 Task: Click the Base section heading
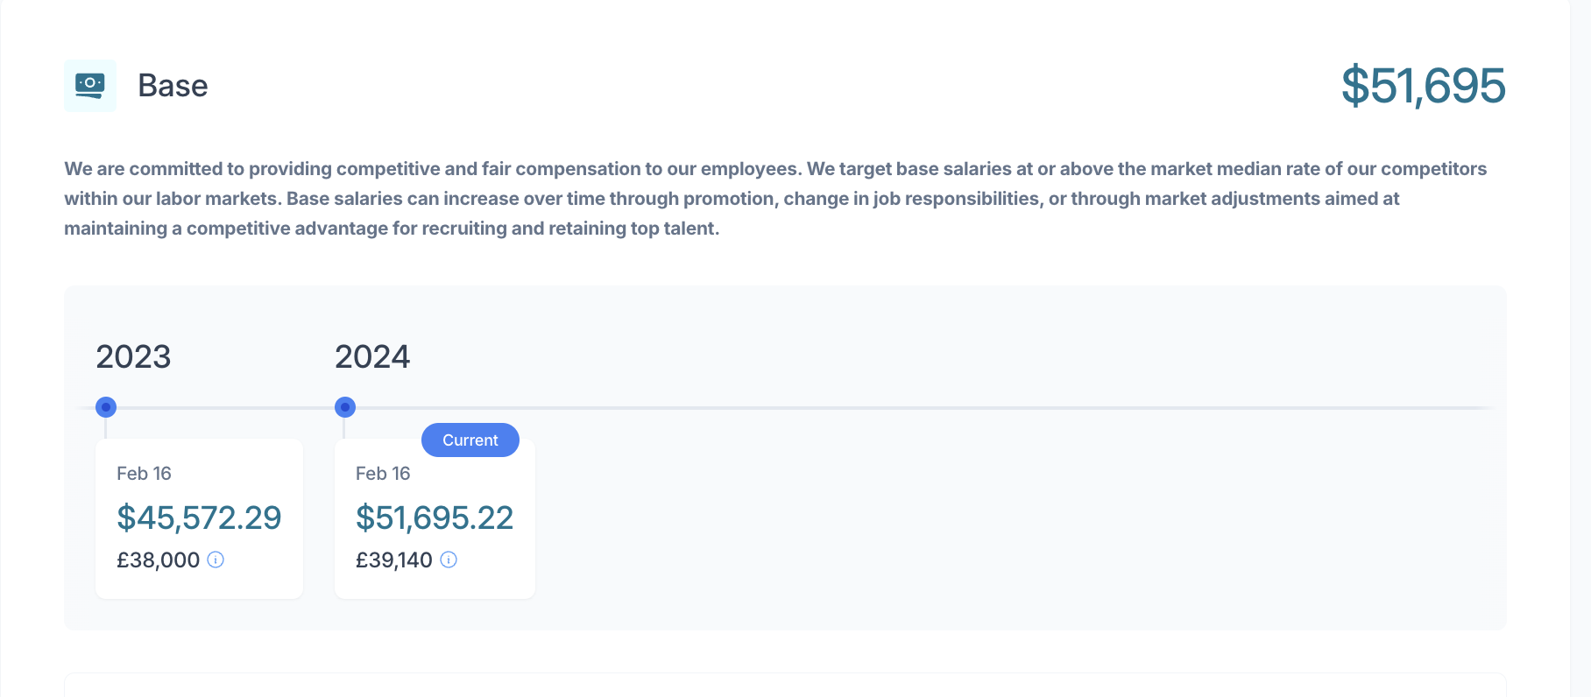(x=173, y=86)
